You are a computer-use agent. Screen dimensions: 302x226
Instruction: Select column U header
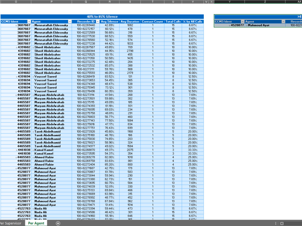tap(173, 2)
